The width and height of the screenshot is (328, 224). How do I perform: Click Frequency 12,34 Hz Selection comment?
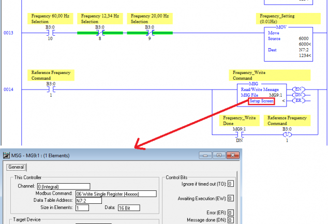coord(100,19)
